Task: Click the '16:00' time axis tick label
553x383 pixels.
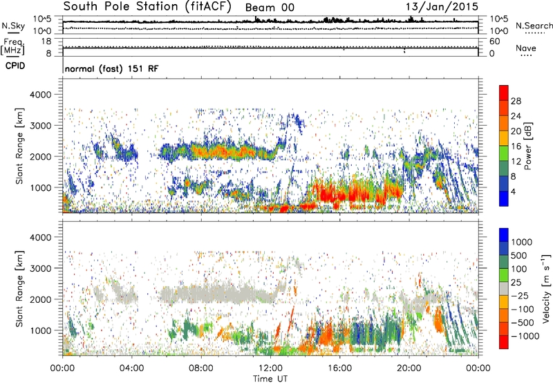Action: (x=339, y=368)
